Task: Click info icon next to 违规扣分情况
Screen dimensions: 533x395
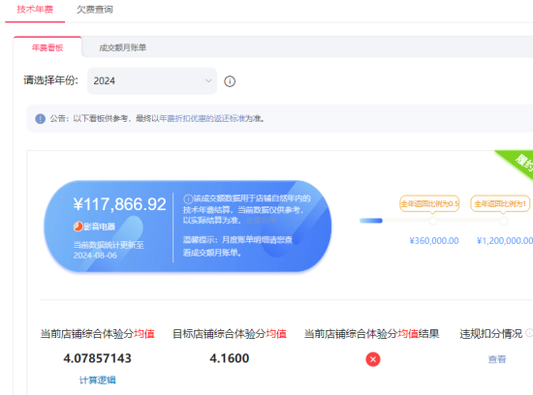Action: click(529, 333)
